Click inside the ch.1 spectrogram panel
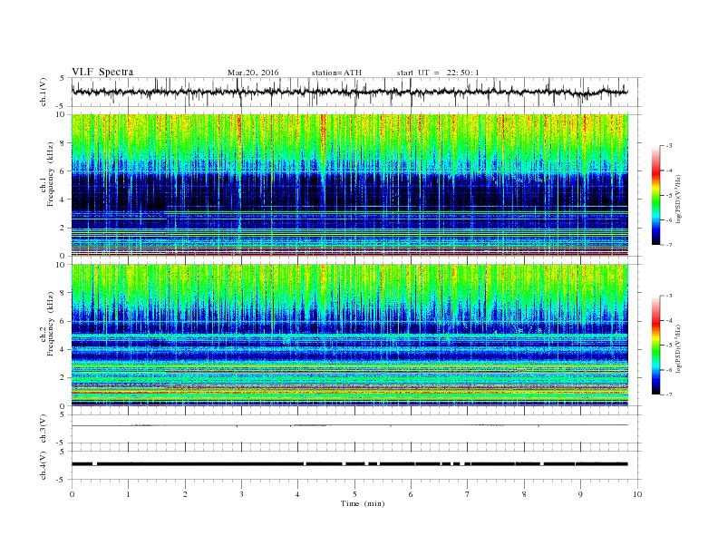718x555 pixels. click(x=349, y=185)
